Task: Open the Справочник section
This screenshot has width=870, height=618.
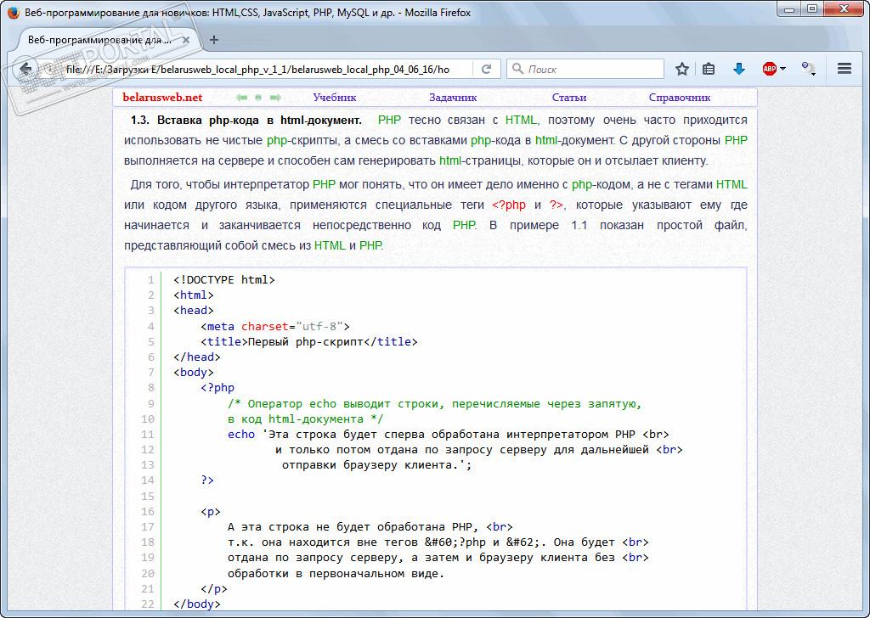Action: click(679, 98)
